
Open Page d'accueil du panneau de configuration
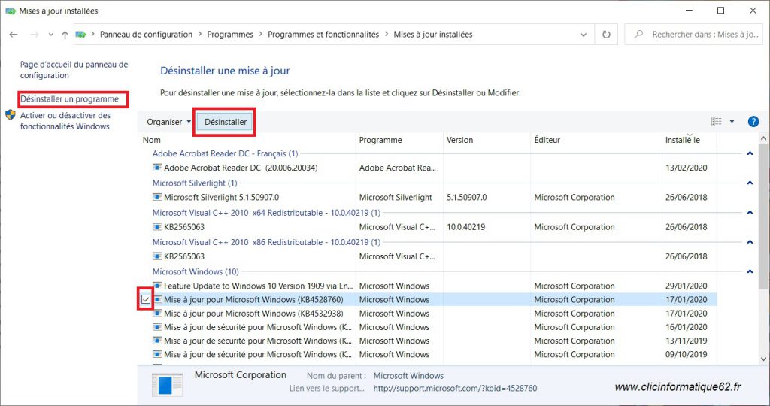click(74, 70)
